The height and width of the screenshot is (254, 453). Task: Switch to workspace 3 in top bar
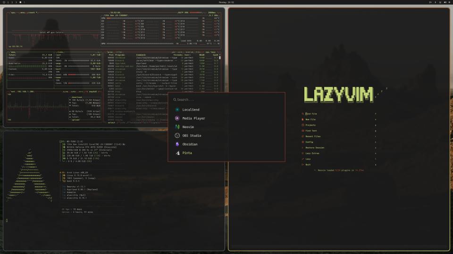[16, 2]
